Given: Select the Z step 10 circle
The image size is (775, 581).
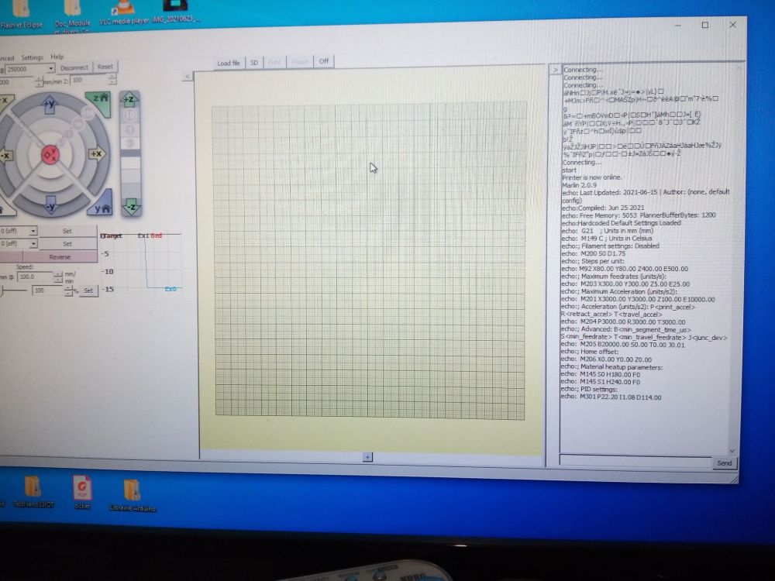Looking at the screenshot, I should [x=129, y=116].
